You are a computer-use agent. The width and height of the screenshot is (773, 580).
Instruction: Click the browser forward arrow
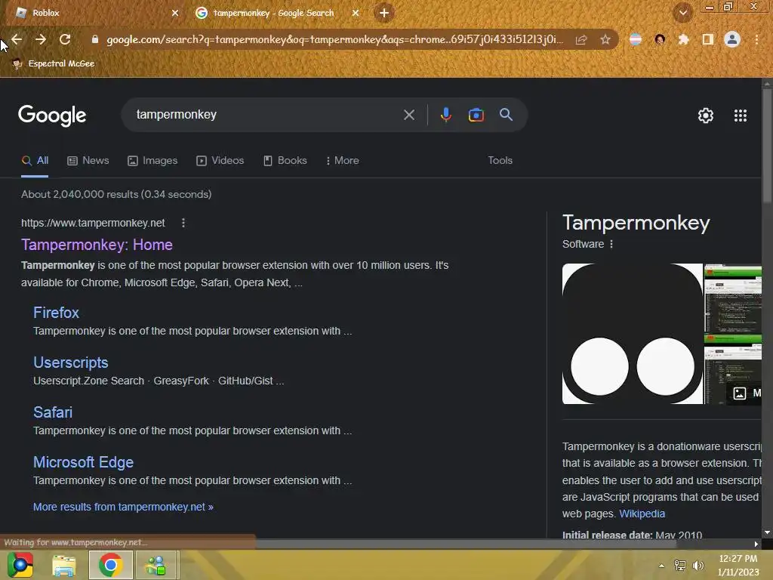41,39
